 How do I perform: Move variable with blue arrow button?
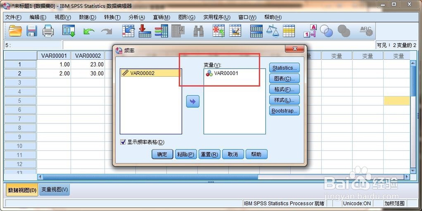click(x=193, y=101)
